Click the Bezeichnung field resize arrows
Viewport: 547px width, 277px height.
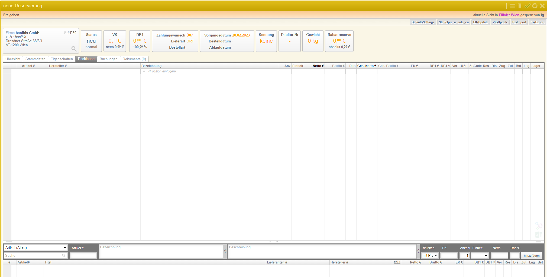click(x=225, y=251)
